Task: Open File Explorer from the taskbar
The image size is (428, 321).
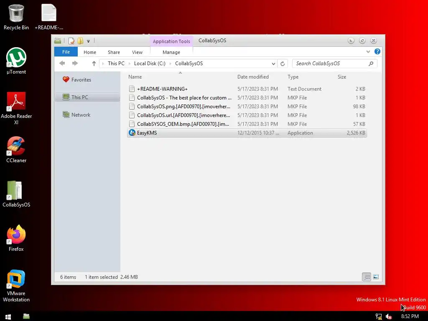Action: (26, 316)
